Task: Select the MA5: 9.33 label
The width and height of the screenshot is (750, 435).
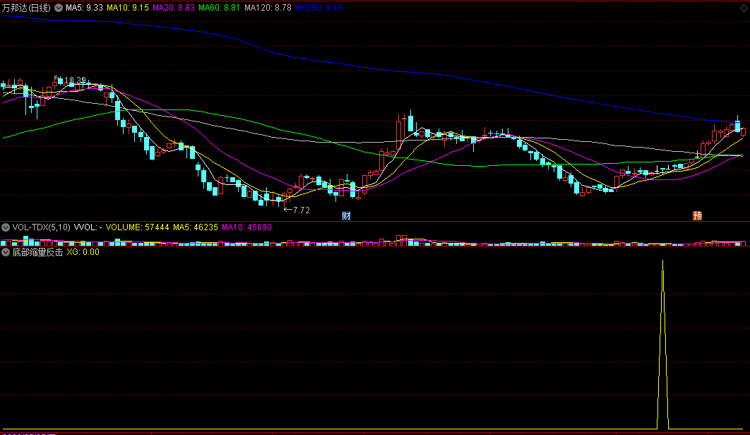Action: 84,8
